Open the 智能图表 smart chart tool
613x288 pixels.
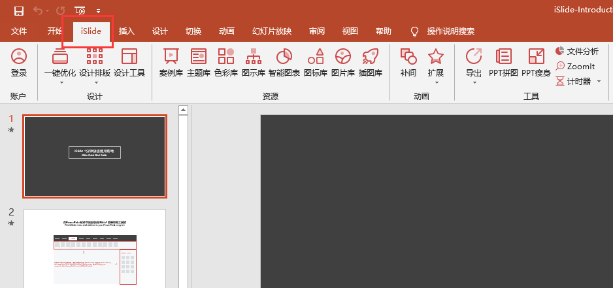284,62
